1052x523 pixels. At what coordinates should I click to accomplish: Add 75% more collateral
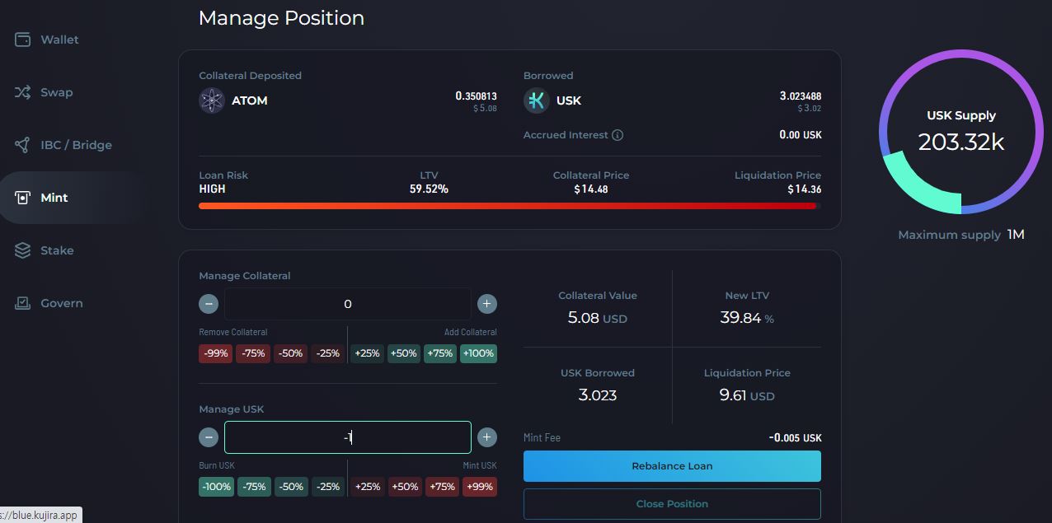point(440,353)
